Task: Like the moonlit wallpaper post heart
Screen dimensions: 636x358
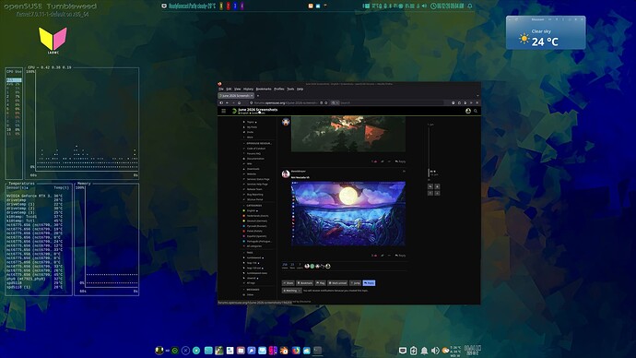Action: (374, 256)
